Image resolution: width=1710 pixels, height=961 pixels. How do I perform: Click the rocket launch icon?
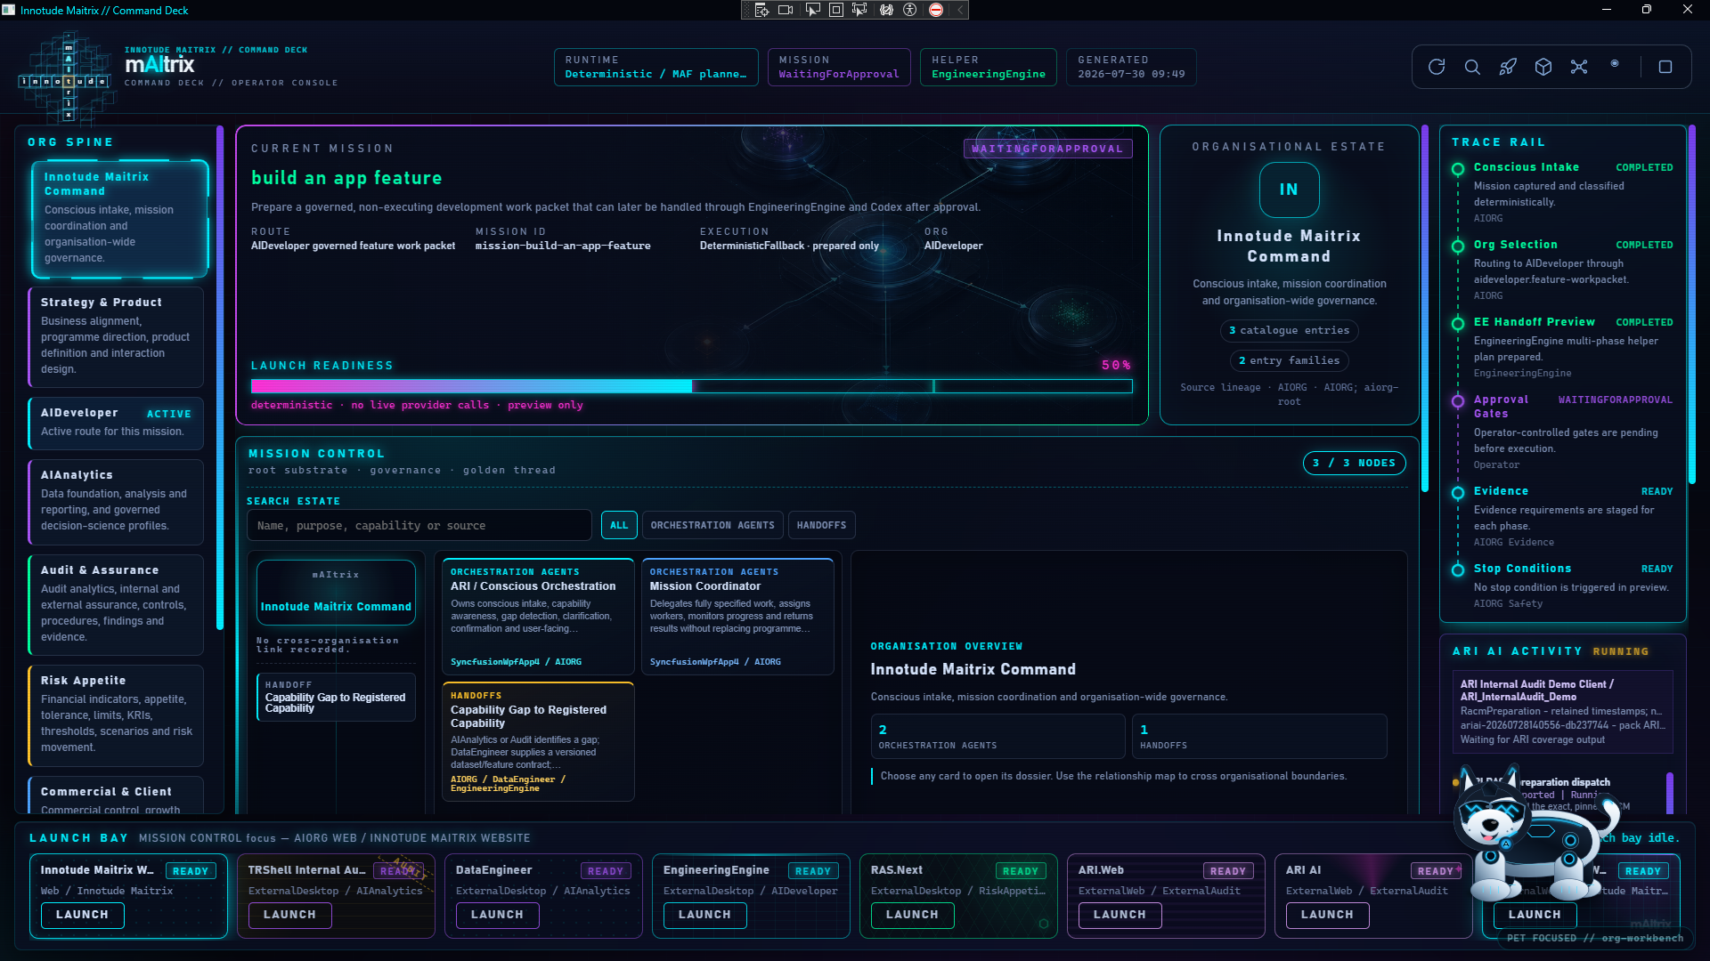pyautogui.click(x=1508, y=67)
